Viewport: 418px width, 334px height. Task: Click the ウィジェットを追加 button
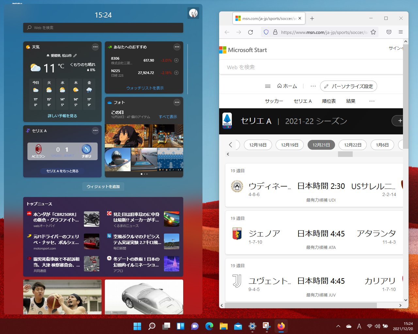[103, 187]
